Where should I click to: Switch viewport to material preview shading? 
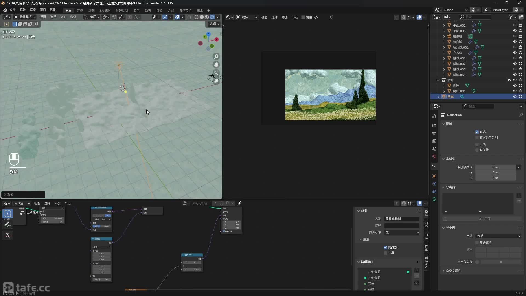point(207,17)
